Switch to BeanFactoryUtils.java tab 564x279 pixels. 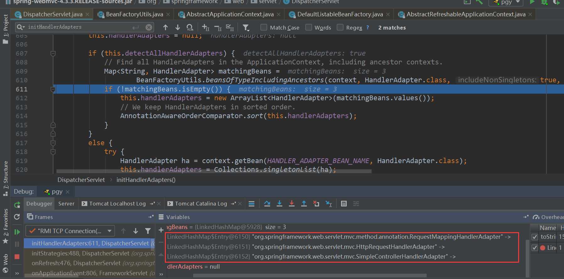134,14
